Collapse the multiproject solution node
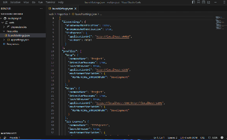 point(1,18)
